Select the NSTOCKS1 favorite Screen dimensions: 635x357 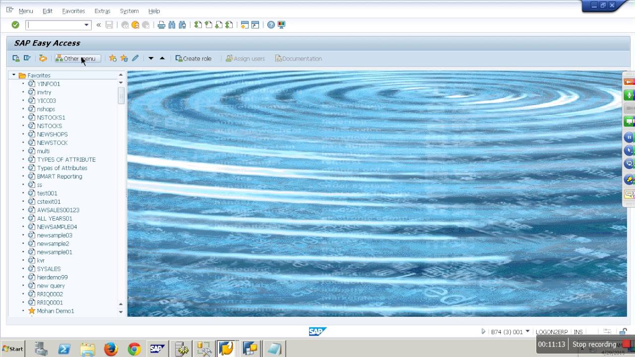coord(51,118)
